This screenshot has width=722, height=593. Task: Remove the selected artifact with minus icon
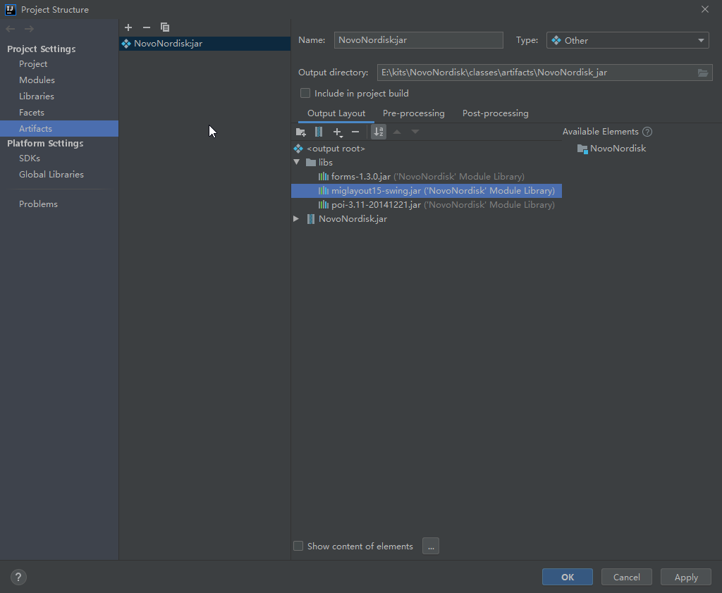(147, 27)
